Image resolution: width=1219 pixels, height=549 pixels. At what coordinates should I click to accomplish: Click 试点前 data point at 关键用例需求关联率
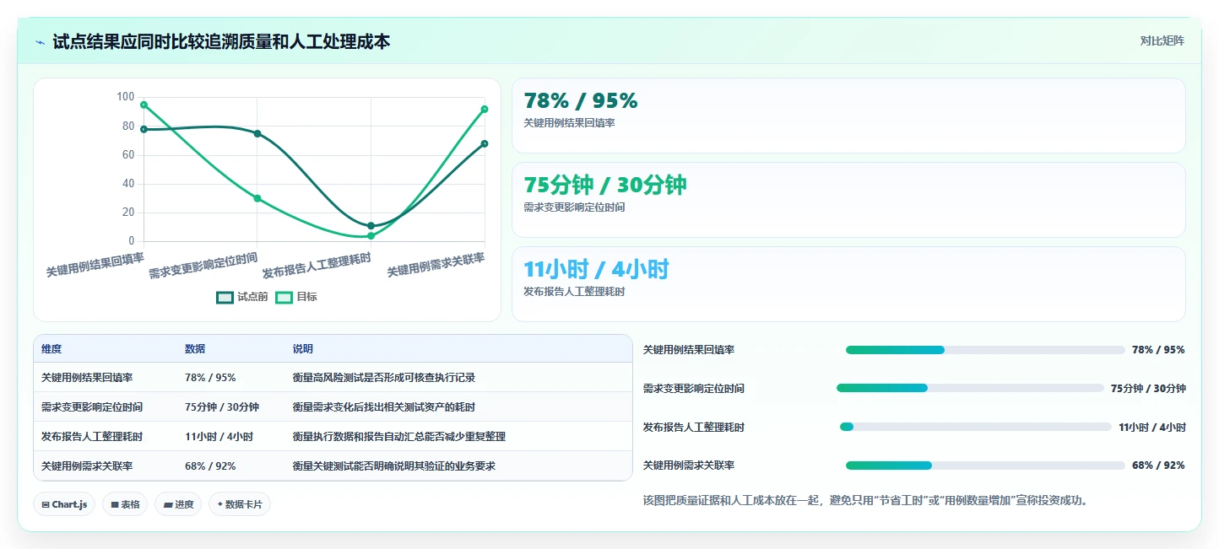click(x=485, y=143)
